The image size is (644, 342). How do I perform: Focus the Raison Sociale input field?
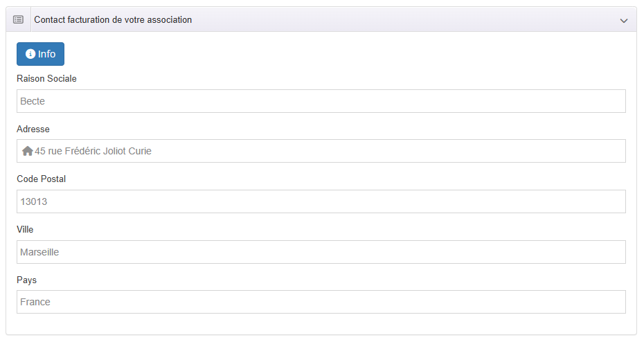[x=321, y=101]
